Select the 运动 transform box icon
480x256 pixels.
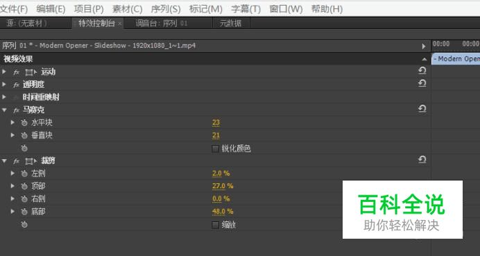31,72
